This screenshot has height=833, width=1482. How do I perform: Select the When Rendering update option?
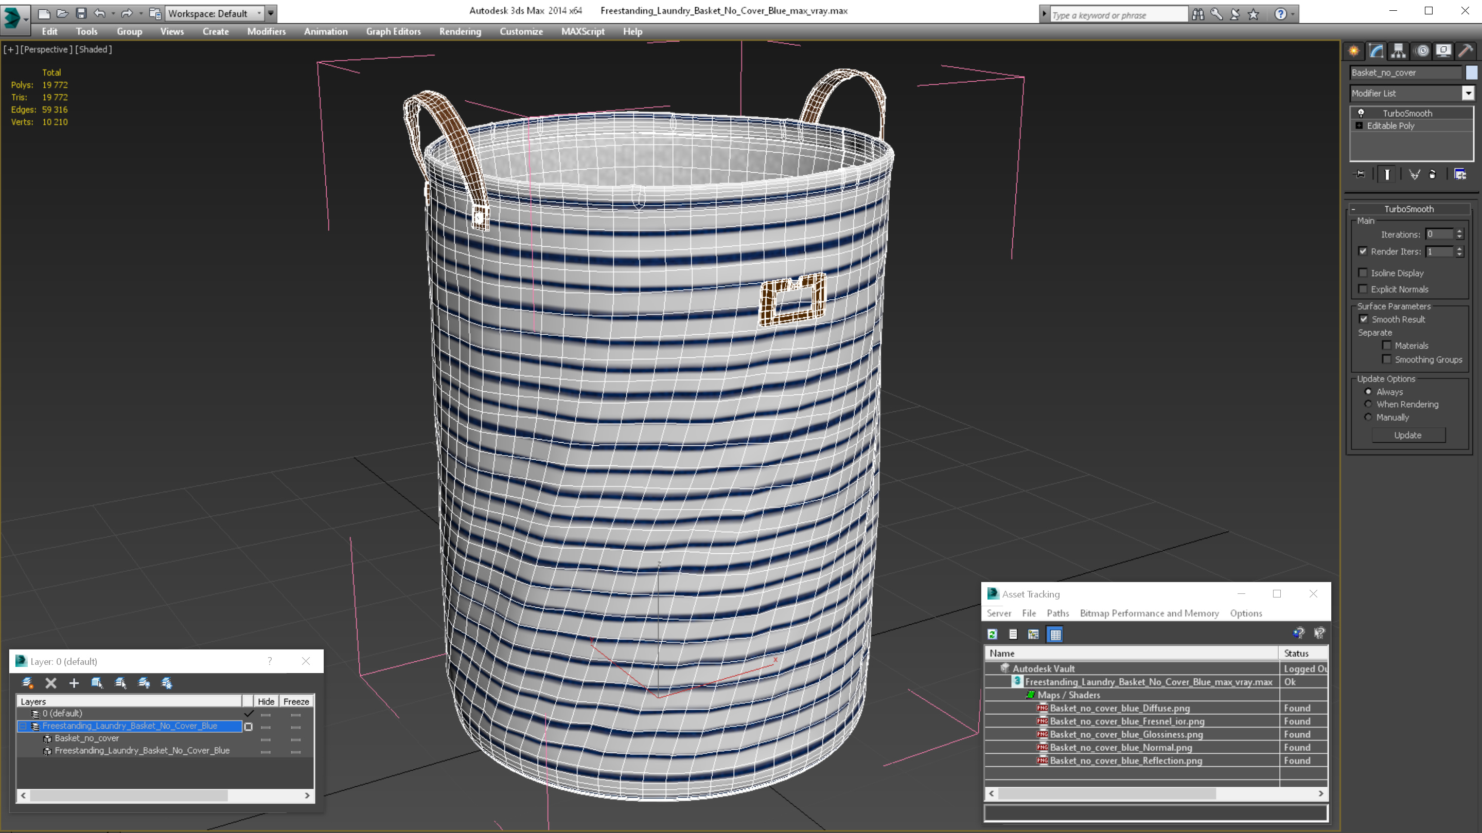pyautogui.click(x=1368, y=404)
